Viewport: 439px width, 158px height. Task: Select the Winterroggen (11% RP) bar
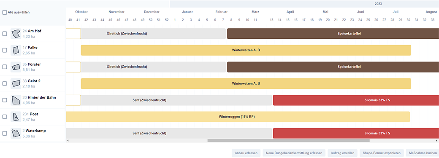click(238, 117)
